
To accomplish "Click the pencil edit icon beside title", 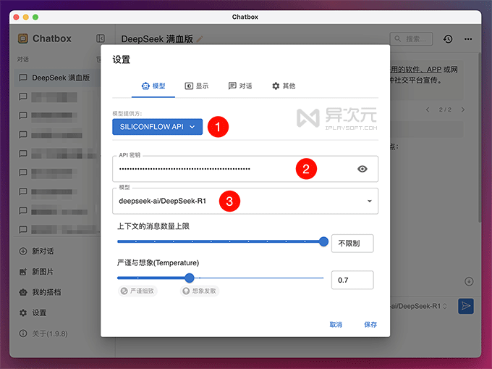I will 200,39.
